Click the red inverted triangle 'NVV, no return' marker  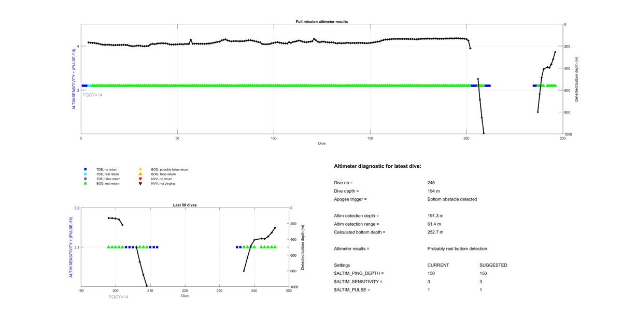point(140,179)
